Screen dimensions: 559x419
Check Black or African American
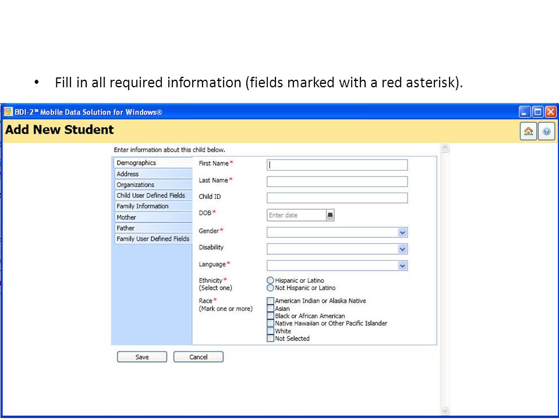point(270,316)
